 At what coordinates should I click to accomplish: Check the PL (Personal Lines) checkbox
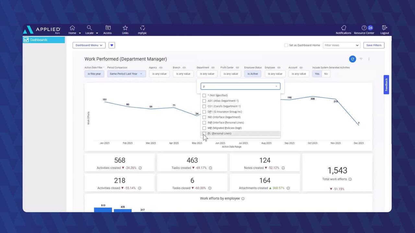(204, 133)
